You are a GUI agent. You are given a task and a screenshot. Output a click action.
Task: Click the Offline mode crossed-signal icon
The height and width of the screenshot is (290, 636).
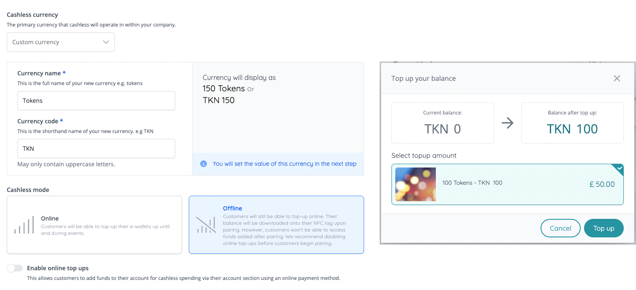tap(206, 225)
